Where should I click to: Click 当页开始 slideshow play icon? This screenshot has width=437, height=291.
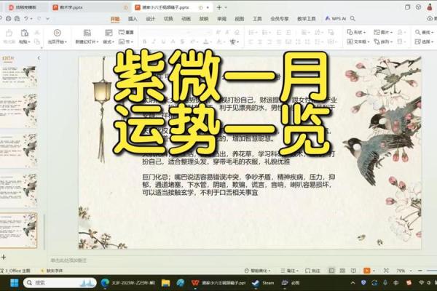click(x=56, y=33)
